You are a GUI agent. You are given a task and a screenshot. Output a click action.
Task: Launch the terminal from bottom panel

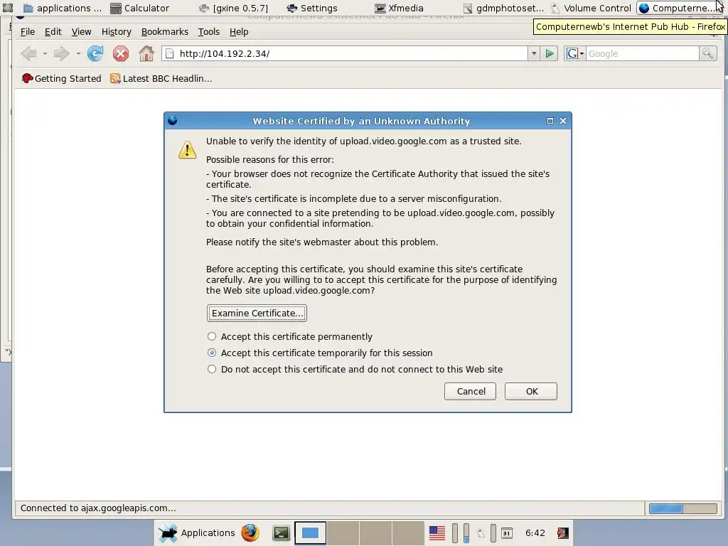281,533
